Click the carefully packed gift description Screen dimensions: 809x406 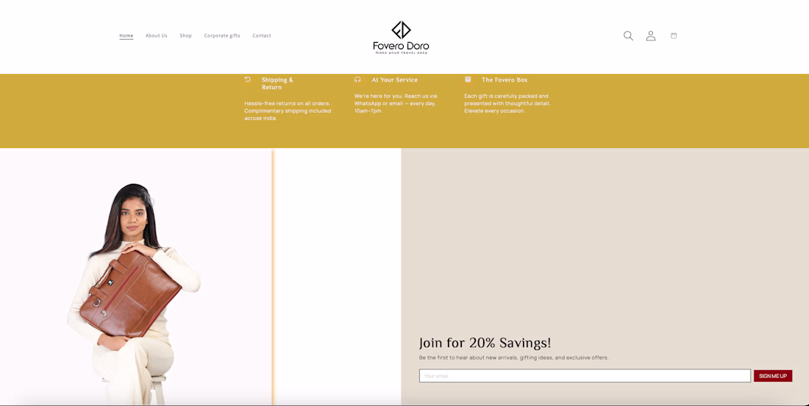click(x=507, y=103)
